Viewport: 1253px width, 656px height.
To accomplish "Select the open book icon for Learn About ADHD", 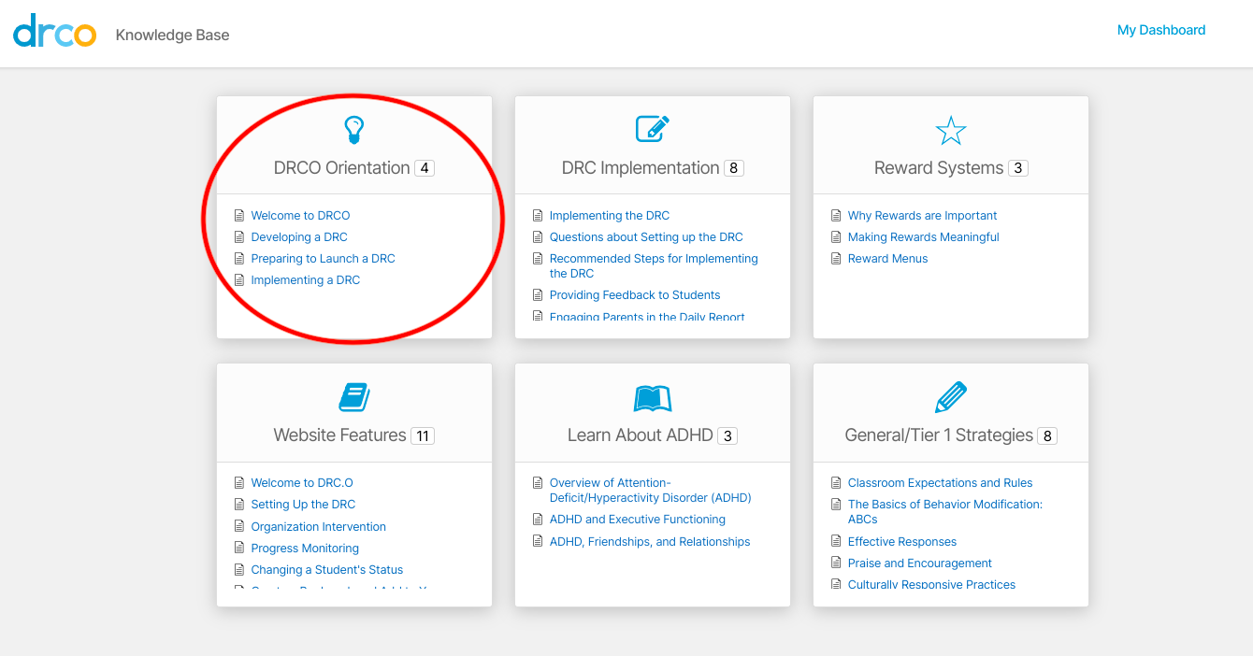I will click(x=652, y=396).
